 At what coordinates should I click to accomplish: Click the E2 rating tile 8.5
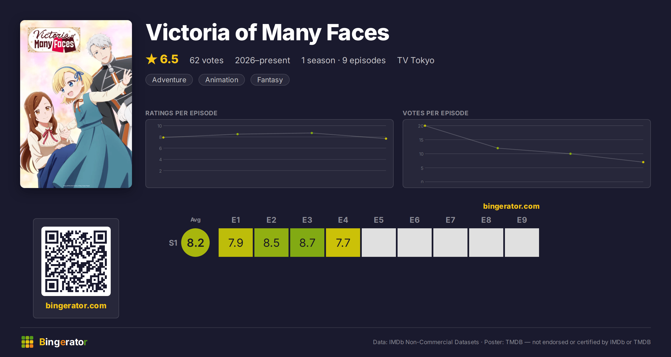click(x=271, y=243)
